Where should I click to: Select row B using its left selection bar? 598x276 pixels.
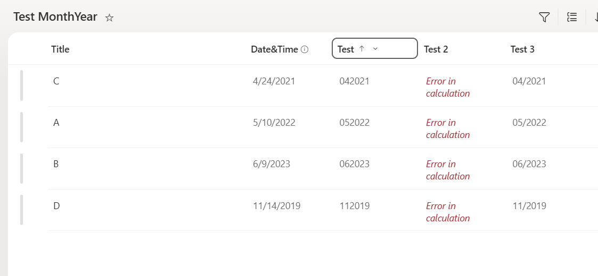pyautogui.click(x=21, y=168)
